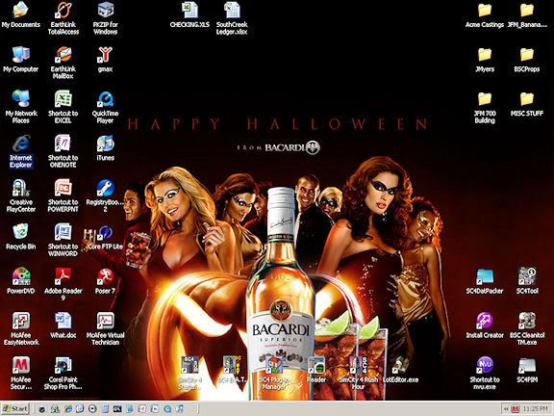Run BSC Cleanitol TM.exe
554x416 pixels.
(x=527, y=329)
